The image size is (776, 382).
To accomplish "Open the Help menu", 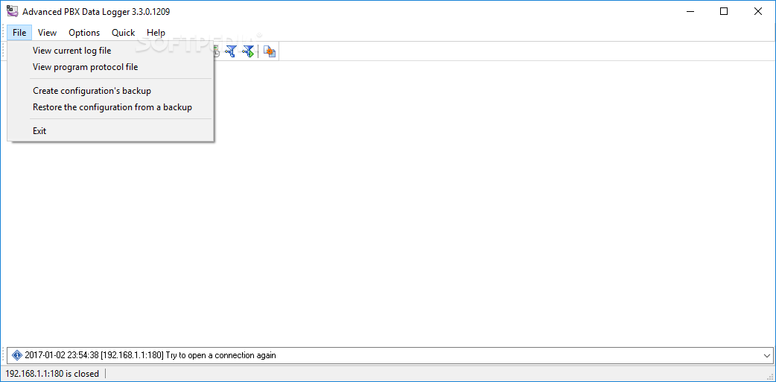I will pyautogui.click(x=156, y=33).
